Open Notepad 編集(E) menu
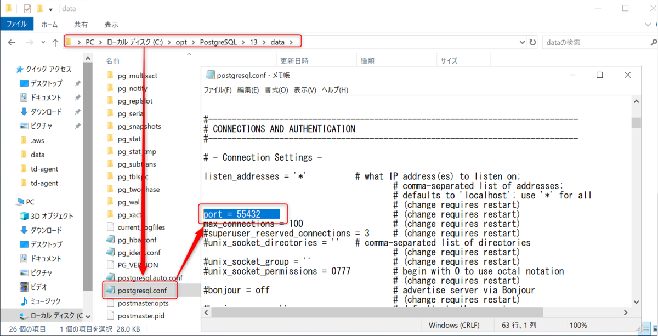 click(248, 90)
